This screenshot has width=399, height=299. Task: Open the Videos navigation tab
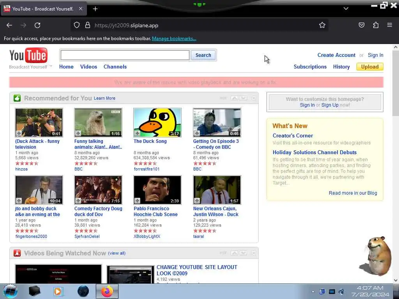88,67
